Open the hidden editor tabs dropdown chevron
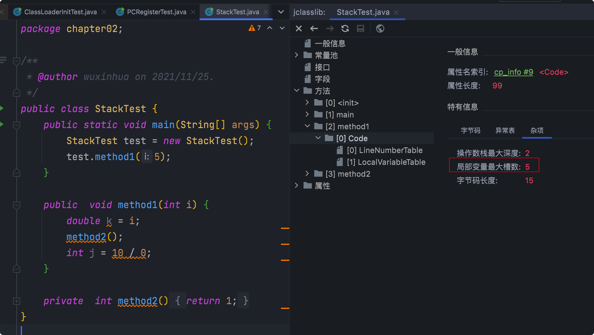 coord(281,12)
